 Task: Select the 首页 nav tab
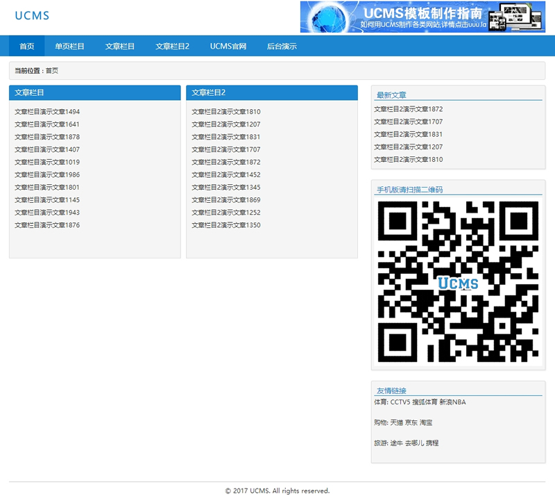point(27,46)
